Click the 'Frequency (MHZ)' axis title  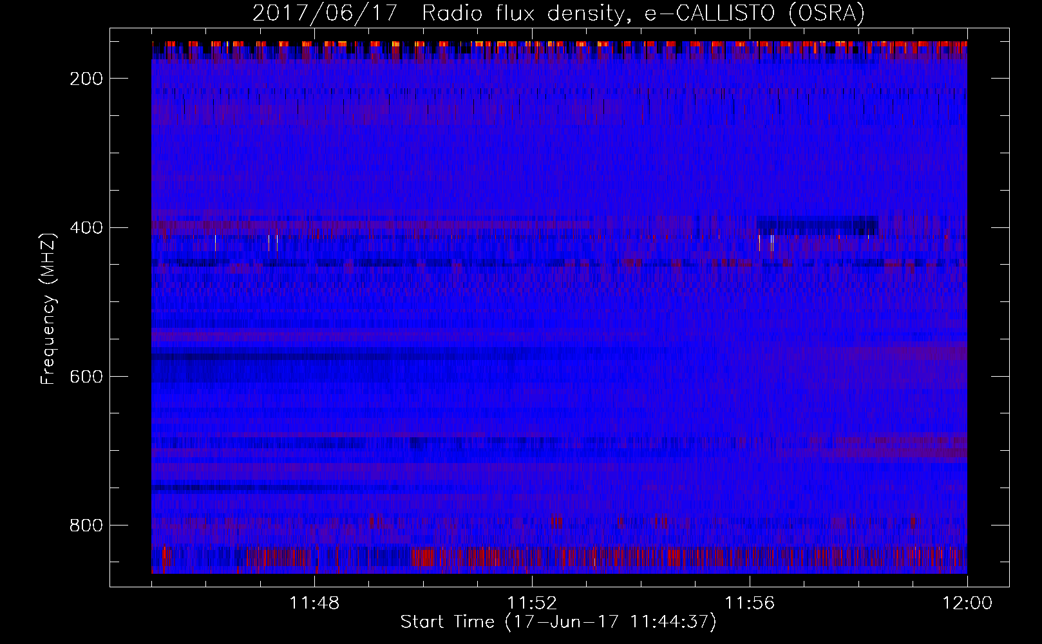pos(49,308)
